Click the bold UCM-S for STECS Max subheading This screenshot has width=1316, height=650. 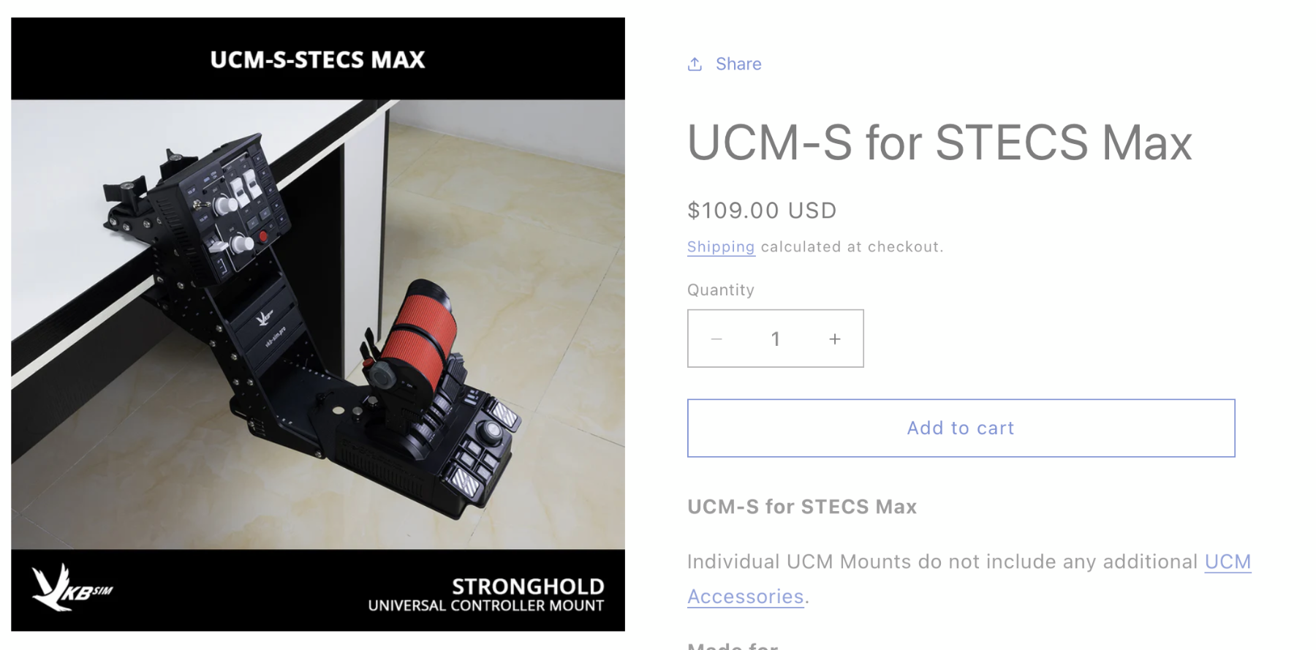[802, 507]
